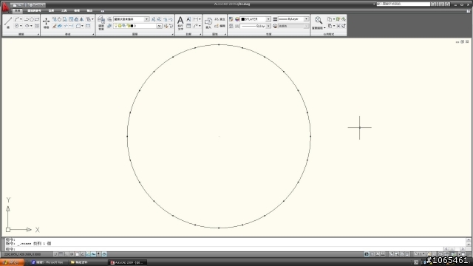The width and height of the screenshot is (473, 266).
Task: Select the Rectangle tool in Draw panel
Action: click(37, 19)
